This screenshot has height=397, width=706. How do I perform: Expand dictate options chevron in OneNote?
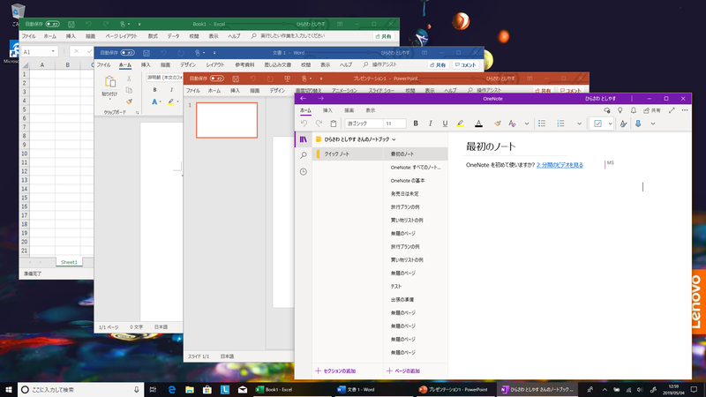[x=653, y=124]
